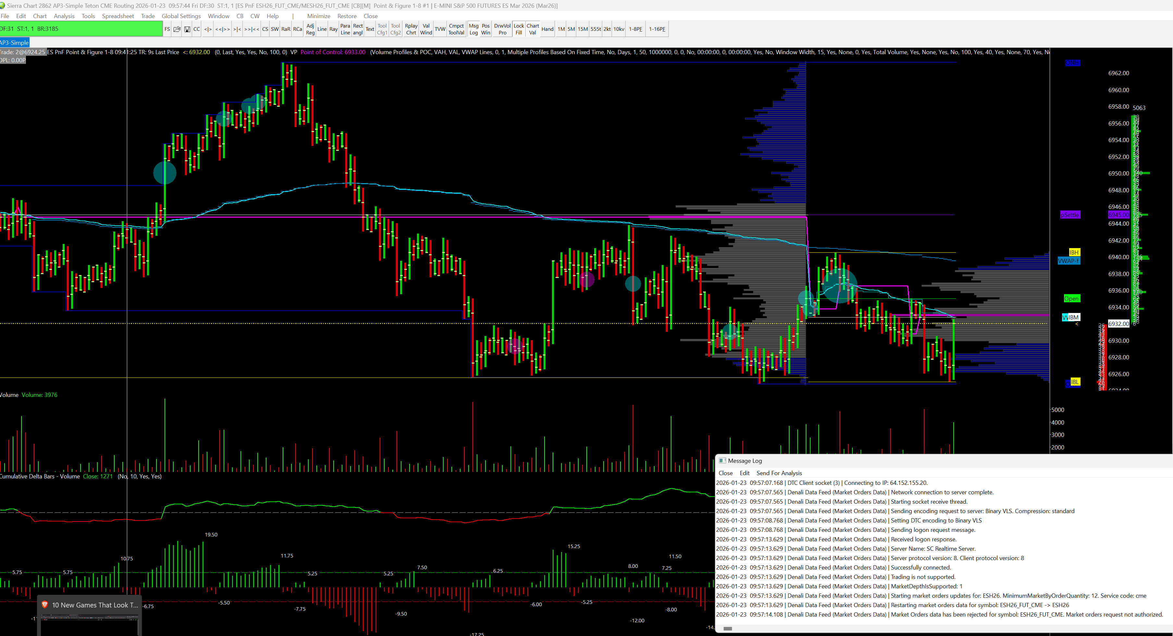Toggle the Chart Val tool

pos(532,29)
